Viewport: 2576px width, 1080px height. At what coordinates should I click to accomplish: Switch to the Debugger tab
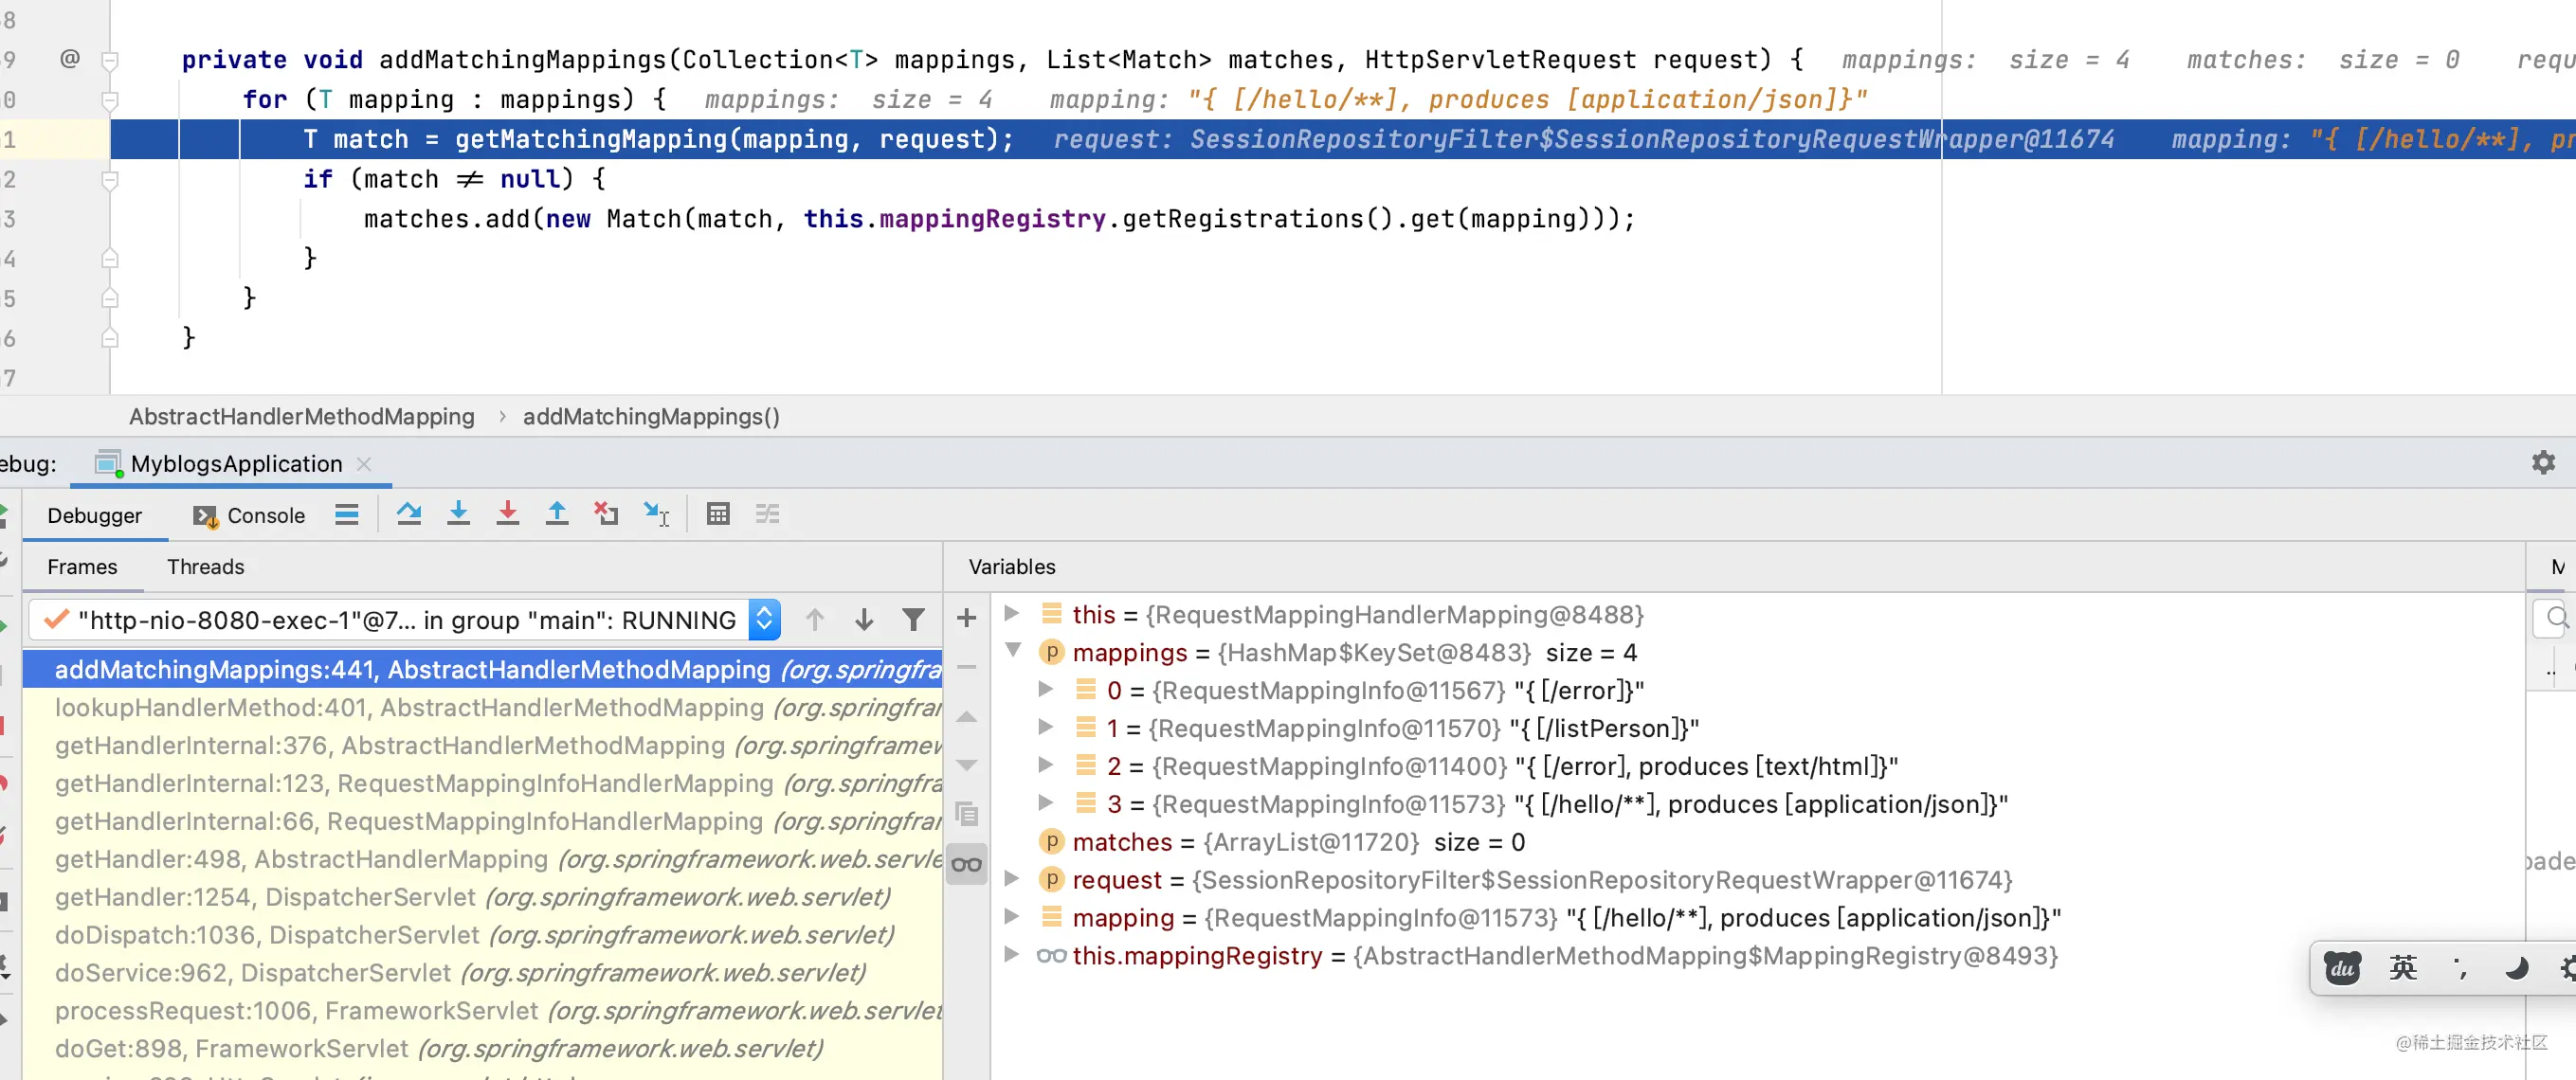click(x=95, y=515)
